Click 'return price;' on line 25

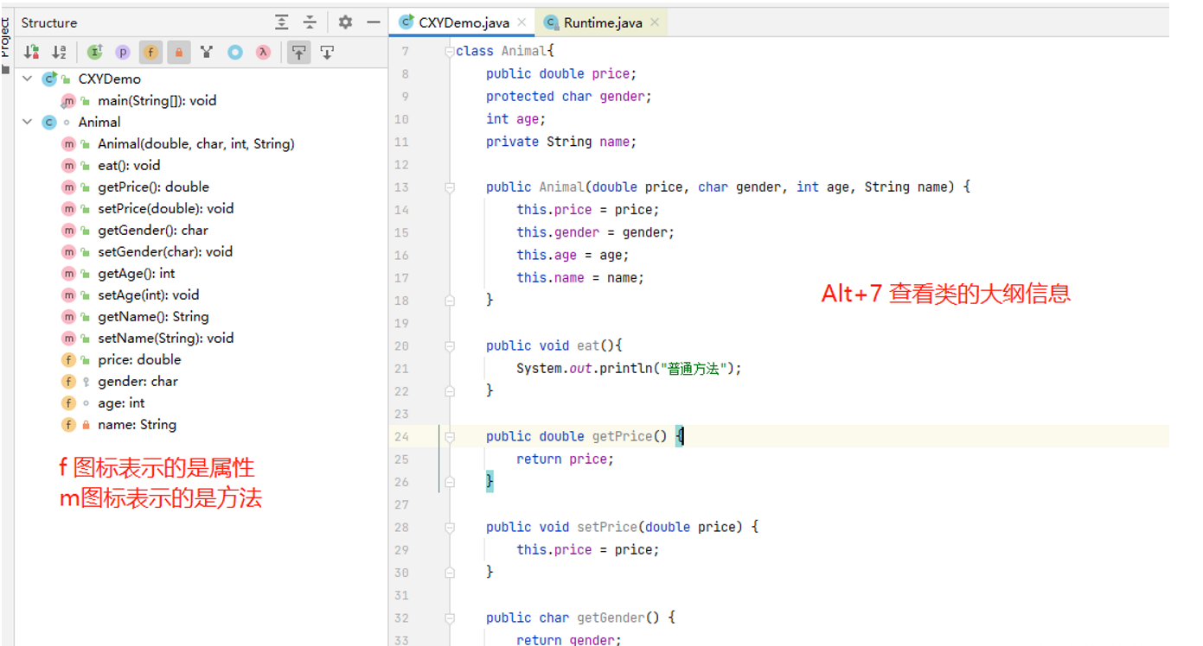pyautogui.click(x=565, y=459)
